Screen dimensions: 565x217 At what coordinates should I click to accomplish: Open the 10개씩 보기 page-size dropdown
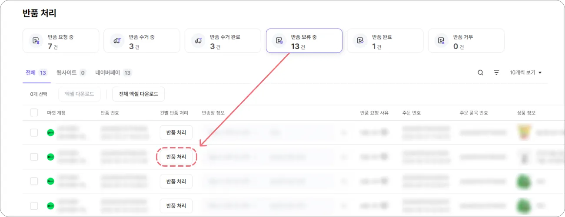[526, 73]
